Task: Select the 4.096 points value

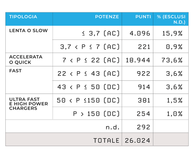Action: click(x=140, y=33)
